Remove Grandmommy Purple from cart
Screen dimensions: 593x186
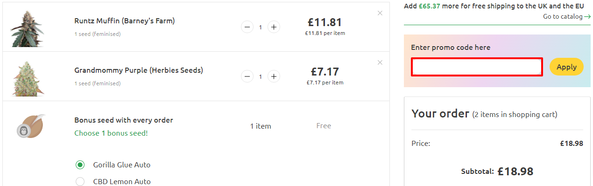point(380,62)
